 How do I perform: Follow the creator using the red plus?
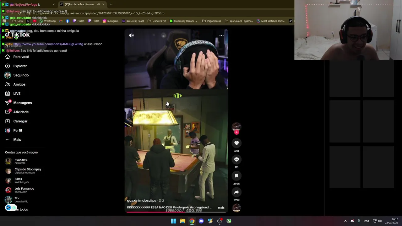tap(236, 132)
